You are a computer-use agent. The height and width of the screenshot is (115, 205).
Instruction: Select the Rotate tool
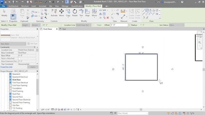tap(75, 13)
